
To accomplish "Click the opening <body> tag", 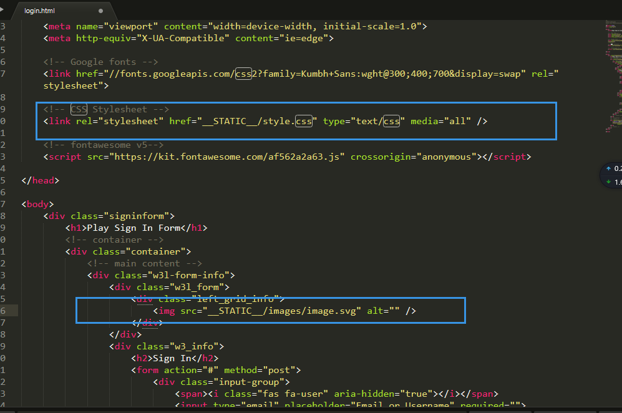I will tap(37, 205).
